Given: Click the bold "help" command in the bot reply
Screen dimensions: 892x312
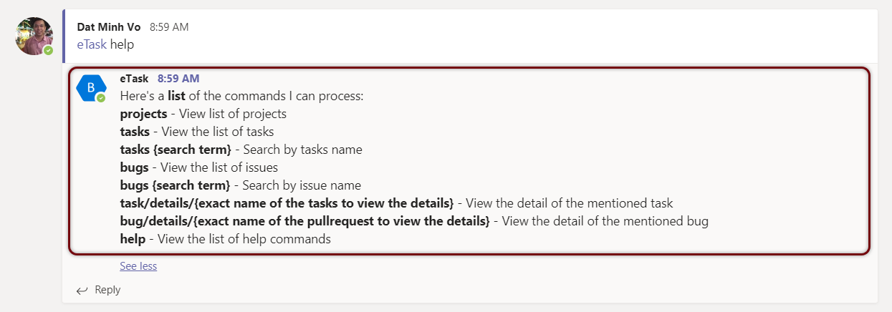Looking at the screenshot, I should (x=133, y=239).
